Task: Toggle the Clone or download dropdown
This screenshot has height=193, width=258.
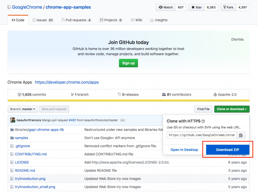Action: (x=232, y=109)
